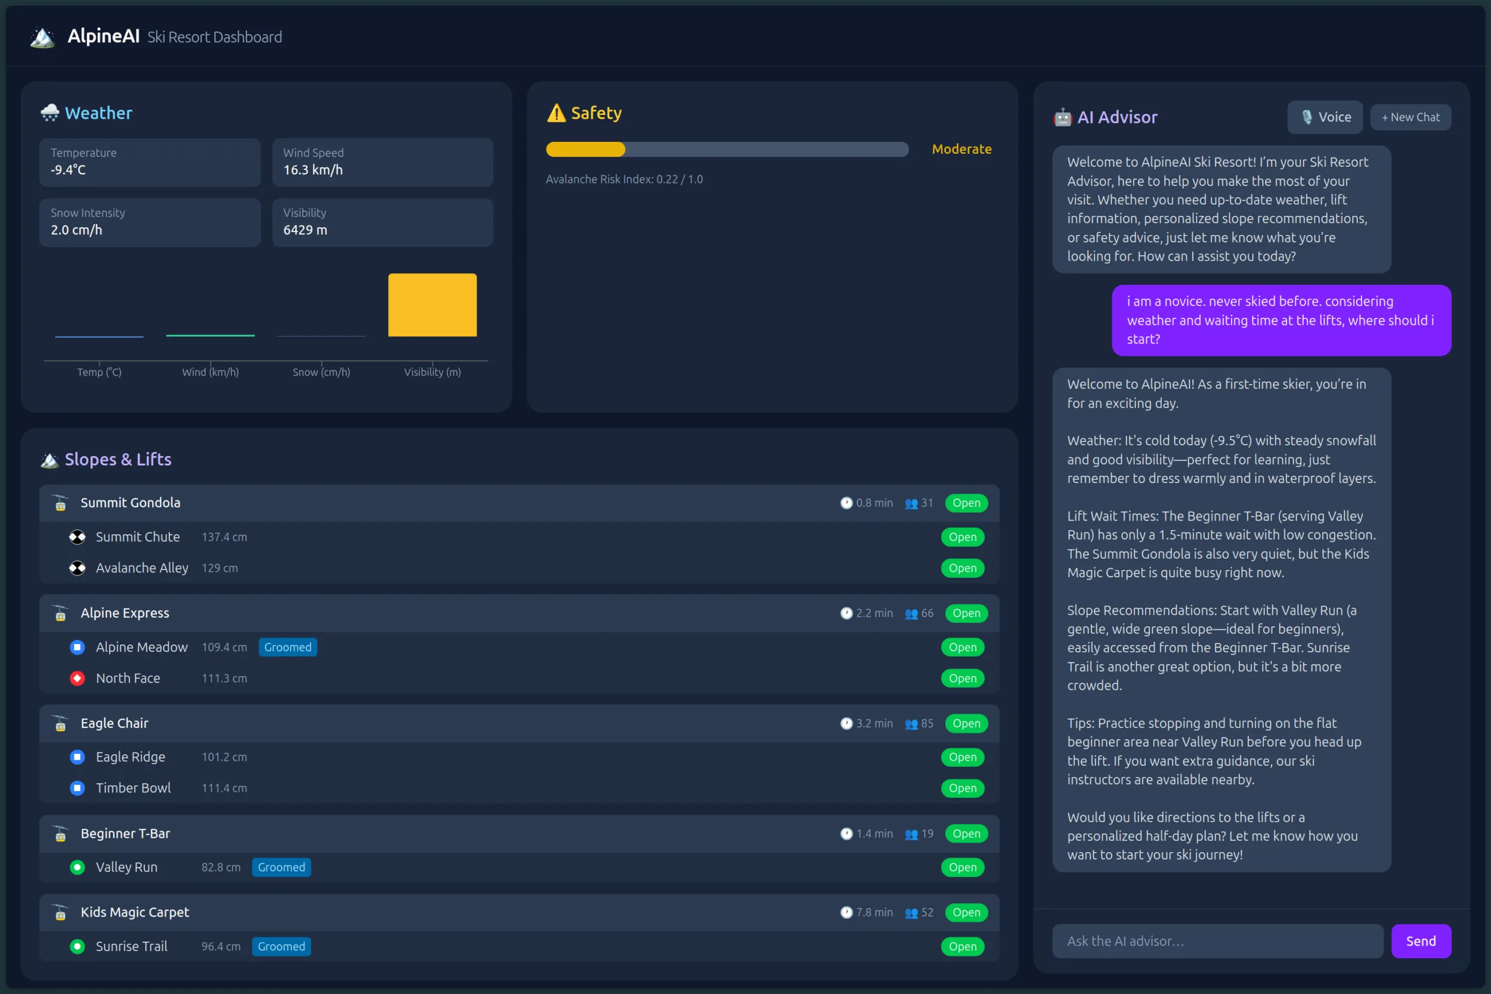
Task: Click the welcome message bubble
Action: pyautogui.click(x=1221, y=210)
